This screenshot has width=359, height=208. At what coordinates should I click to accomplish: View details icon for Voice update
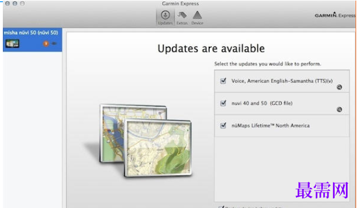[339, 87]
